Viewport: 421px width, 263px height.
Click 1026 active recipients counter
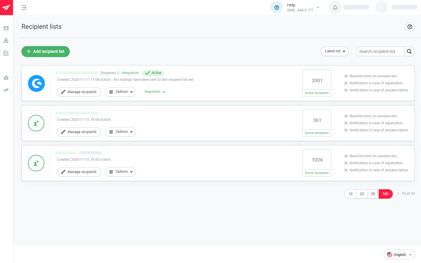[317, 163]
